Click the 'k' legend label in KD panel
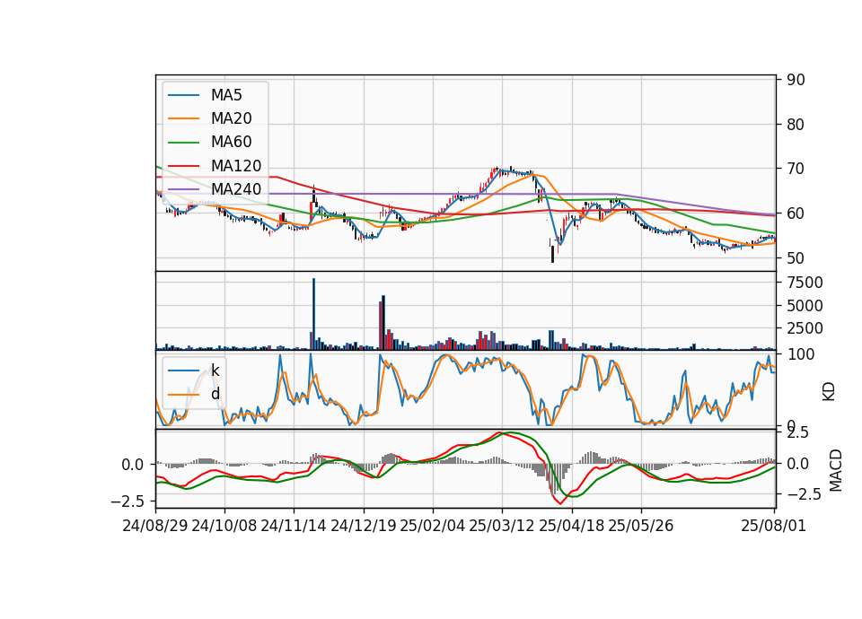 215,371
